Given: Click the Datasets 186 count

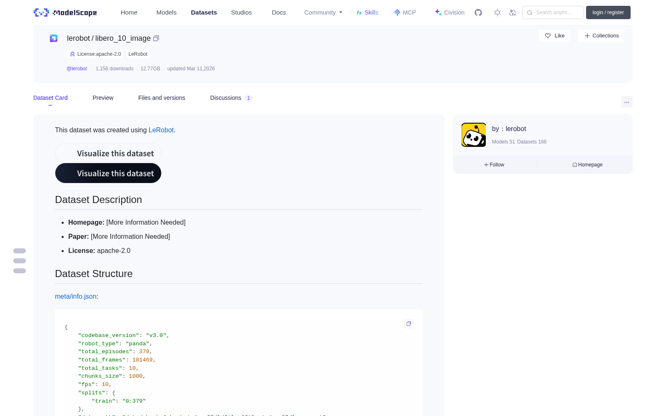Looking at the screenshot, I should tap(532, 142).
